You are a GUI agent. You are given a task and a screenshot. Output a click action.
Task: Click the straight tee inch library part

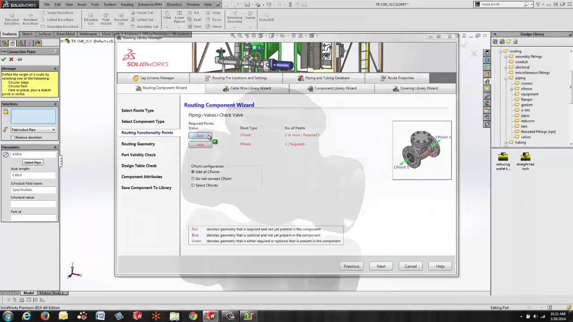(x=526, y=161)
